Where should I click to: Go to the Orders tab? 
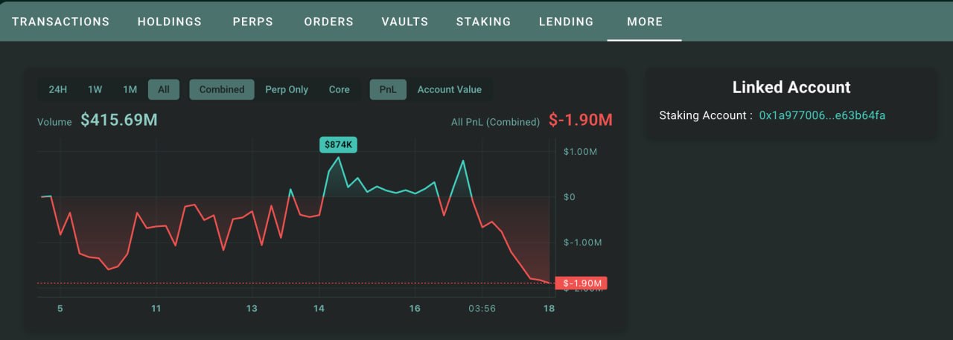click(328, 22)
